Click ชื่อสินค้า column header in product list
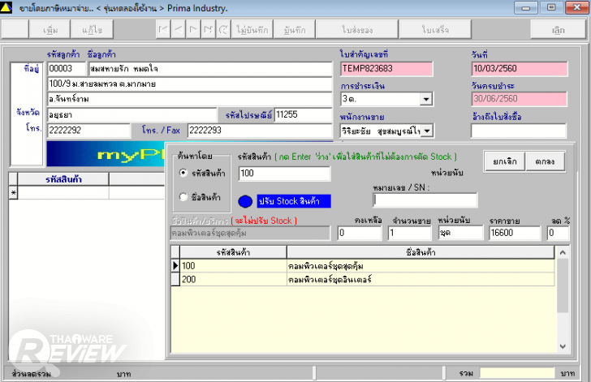The image size is (591, 382). pos(421,252)
